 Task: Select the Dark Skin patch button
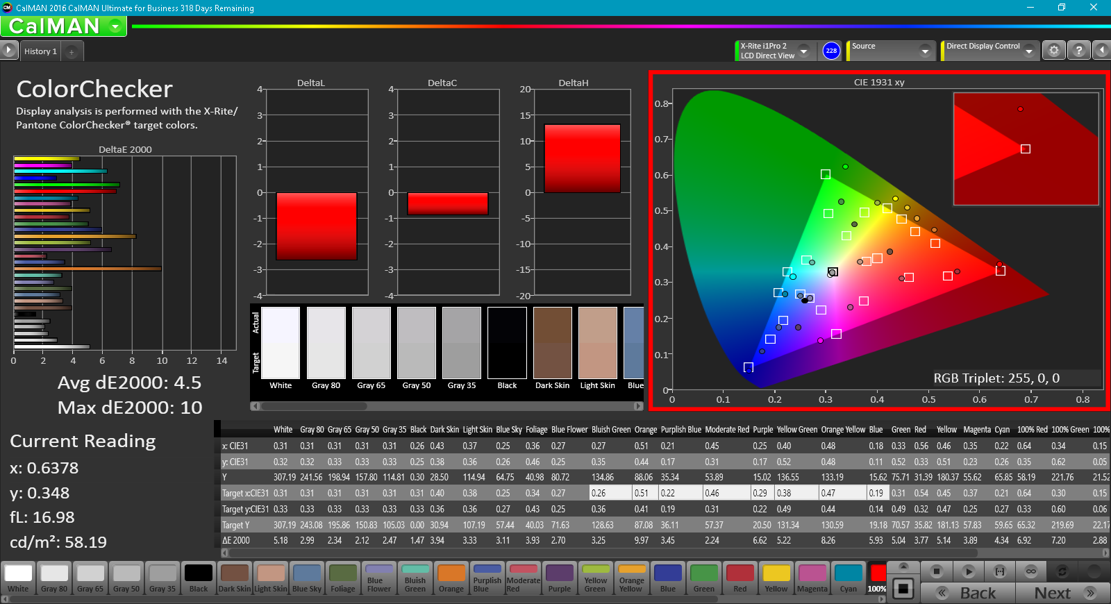point(235,578)
